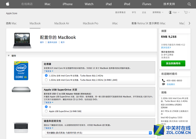Image resolution: width=196 pixels, height=139 pixels.
Task: Click the Han account avatar icon
Action: click(x=170, y=12)
